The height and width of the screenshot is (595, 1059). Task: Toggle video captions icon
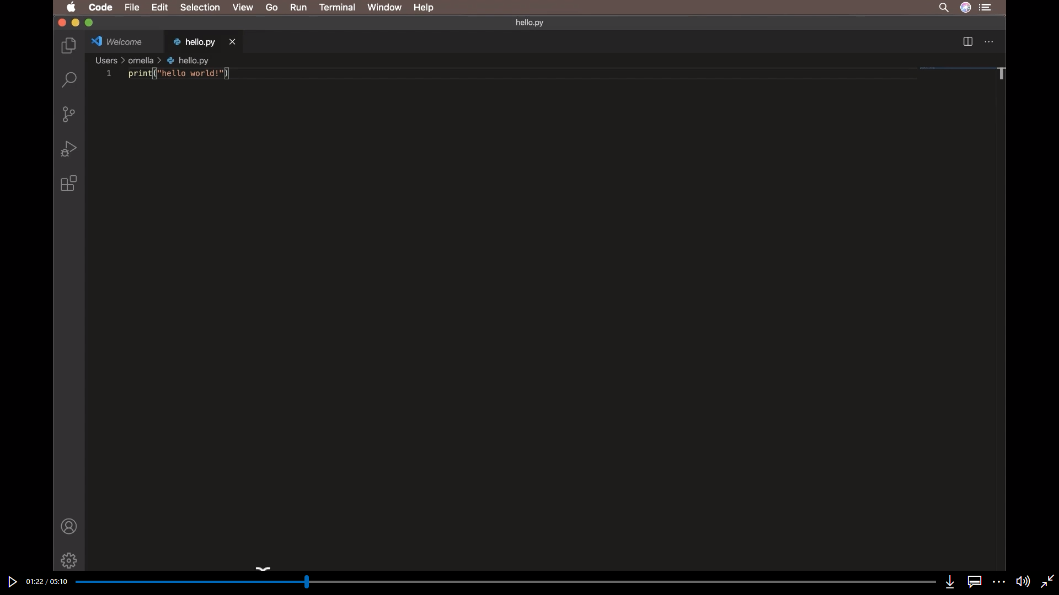click(x=974, y=581)
